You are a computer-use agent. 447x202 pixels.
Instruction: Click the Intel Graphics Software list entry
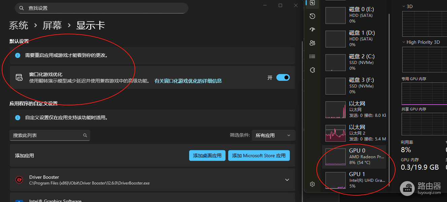(x=152, y=197)
